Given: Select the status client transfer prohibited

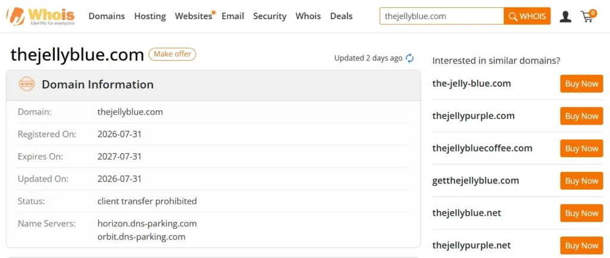Looking at the screenshot, I should coord(147,201).
